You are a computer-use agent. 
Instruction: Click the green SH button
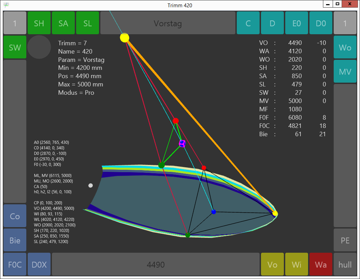(39, 23)
